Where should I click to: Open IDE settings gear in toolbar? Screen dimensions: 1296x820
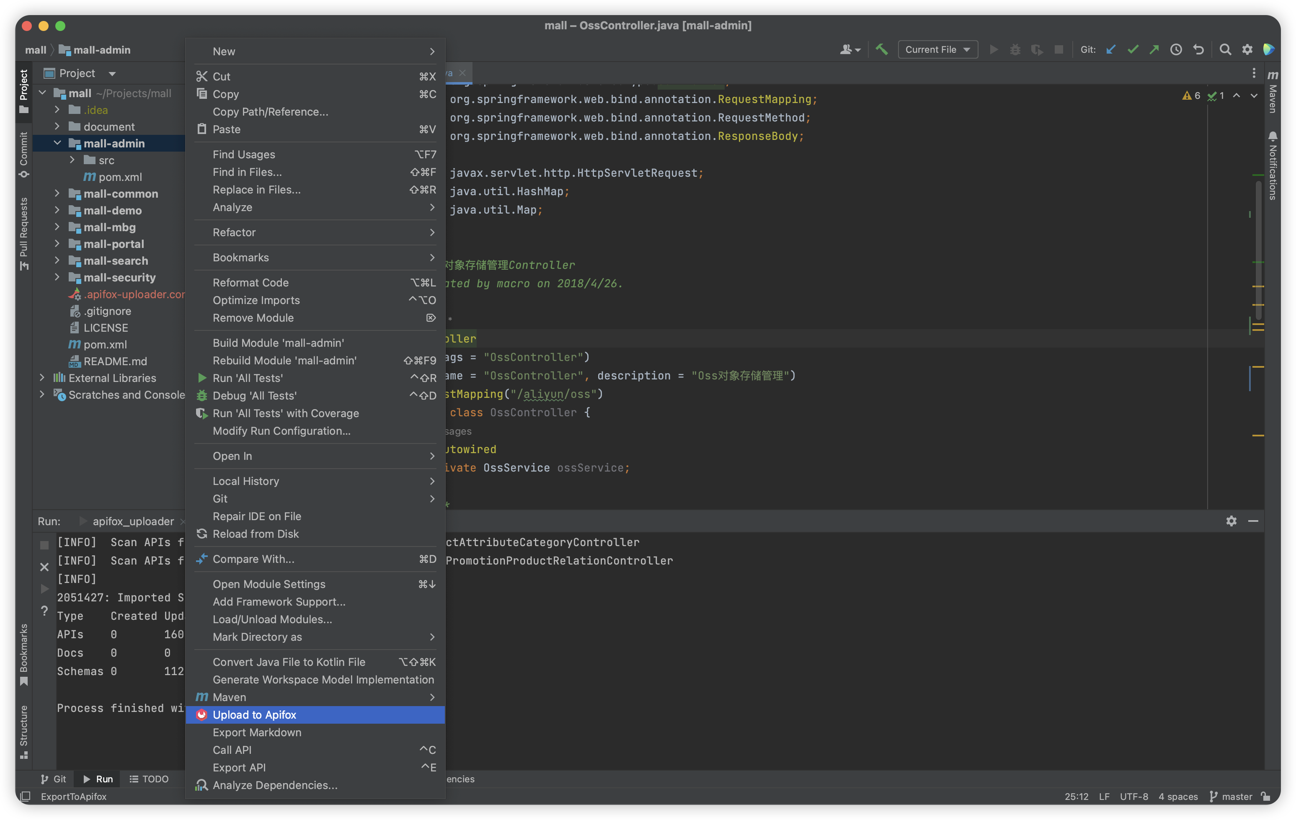pos(1247,49)
